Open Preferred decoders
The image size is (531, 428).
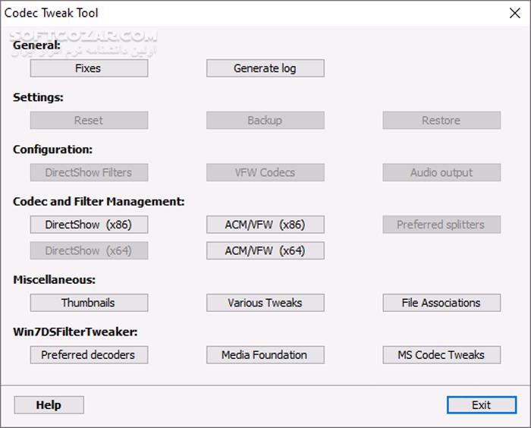(x=89, y=355)
